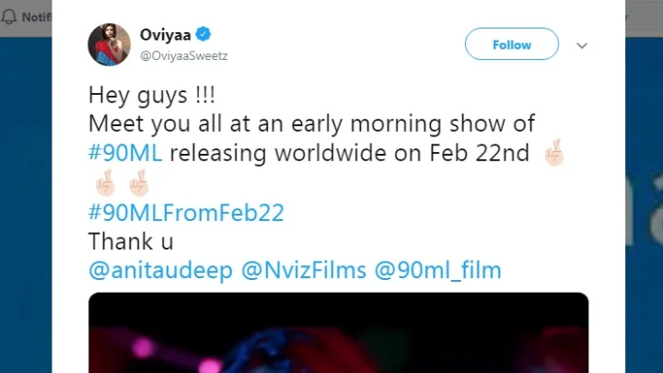This screenshot has width=663, height=373.
Task: Open Oviyaa's profile picture avatar
Action: [110, 45]
